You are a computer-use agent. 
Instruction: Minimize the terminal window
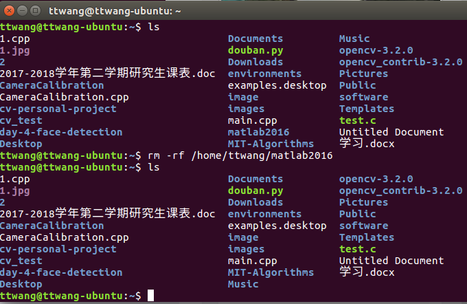21,10
